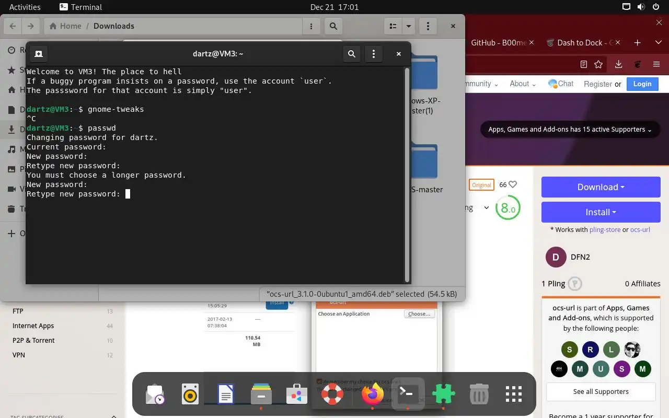Image resolution: width=669 pixels, height=418 pixels.
Task: Search in the Files window
Action: [333, 26]
